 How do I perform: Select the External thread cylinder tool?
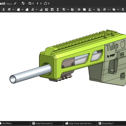coord(58,9)
